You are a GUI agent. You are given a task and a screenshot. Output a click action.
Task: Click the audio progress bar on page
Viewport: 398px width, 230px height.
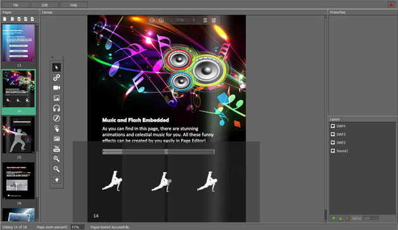coord(159,151)
